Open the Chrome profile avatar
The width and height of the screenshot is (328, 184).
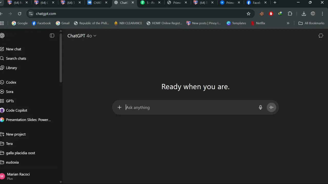(313, 14)
